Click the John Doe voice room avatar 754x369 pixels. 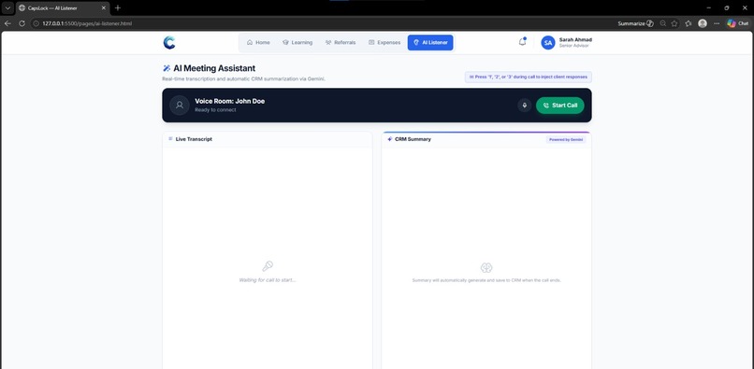[x=180, y=106]
